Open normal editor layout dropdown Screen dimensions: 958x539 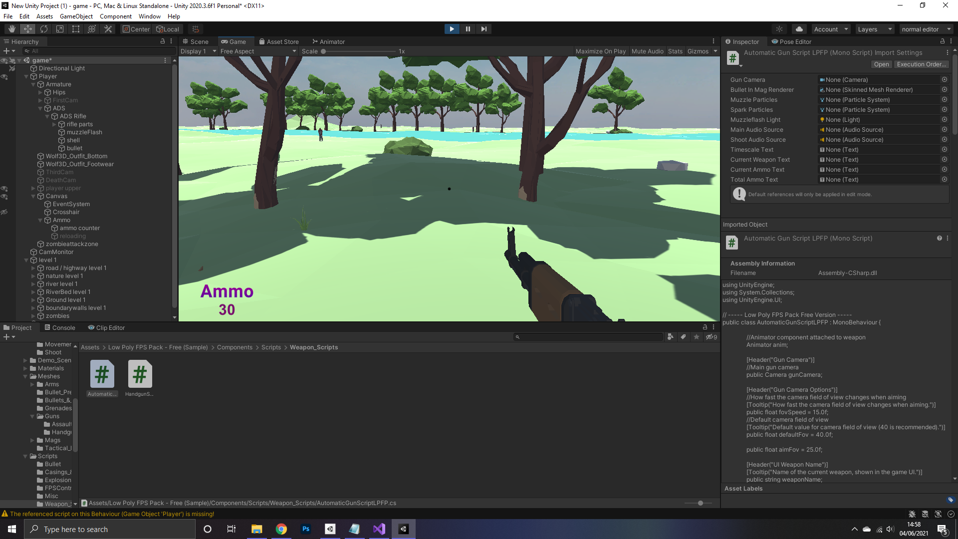click(927, 29)
